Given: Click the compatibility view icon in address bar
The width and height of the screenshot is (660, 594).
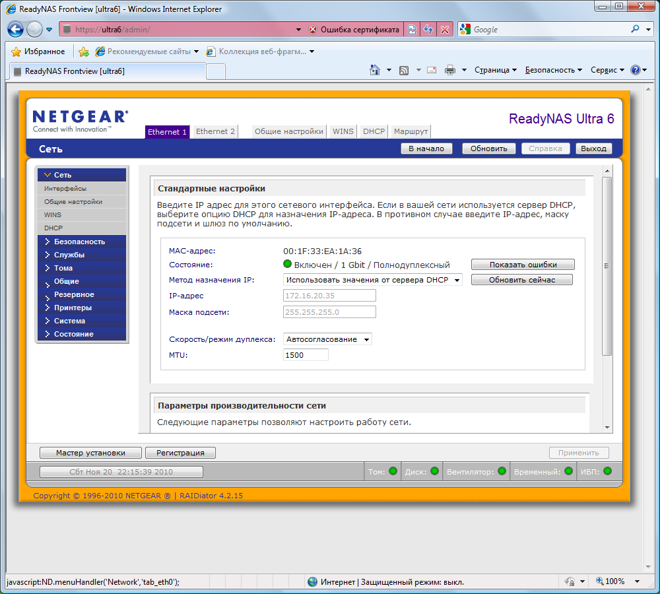Looking at the screenshot, I should pyautogui.click(x=412, y=30).
